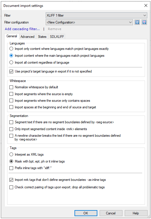The height and width of the screenshot is (219, 151).
Task: Close the Document import settings dialog
Action: [x=146, y=5]
